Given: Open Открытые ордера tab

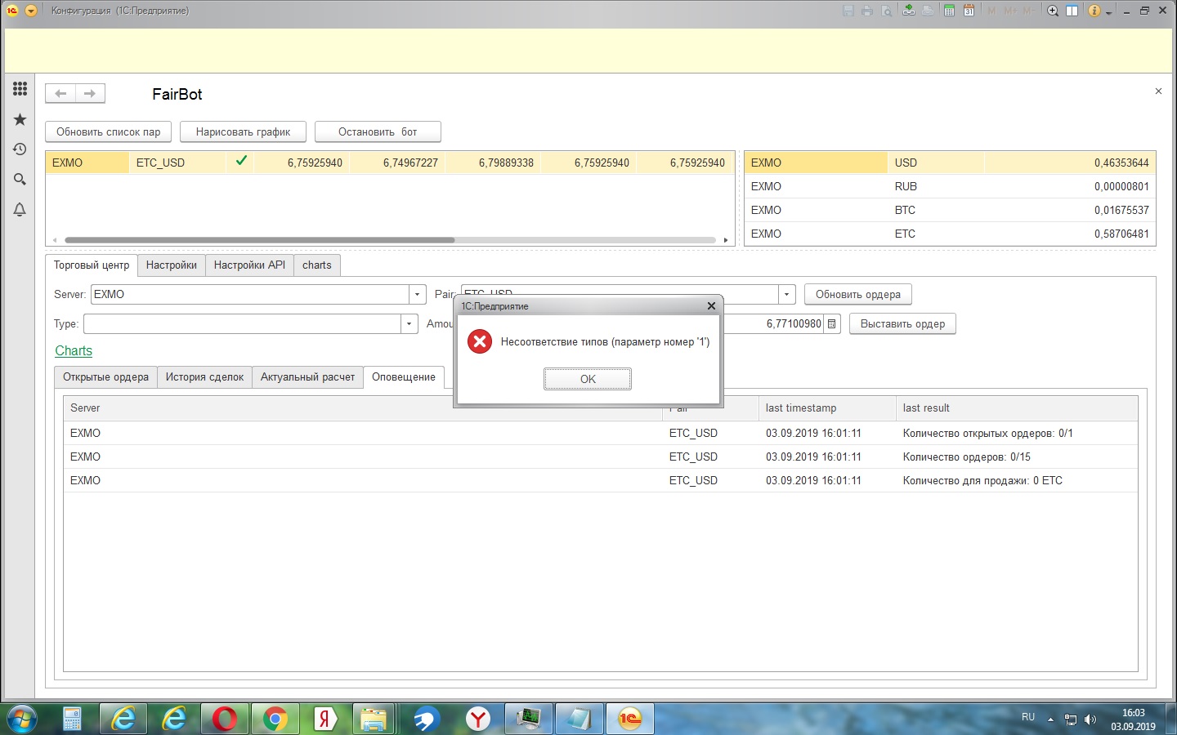Looking at the screenshot, I should pyautogui.click(x=105, y=376).
